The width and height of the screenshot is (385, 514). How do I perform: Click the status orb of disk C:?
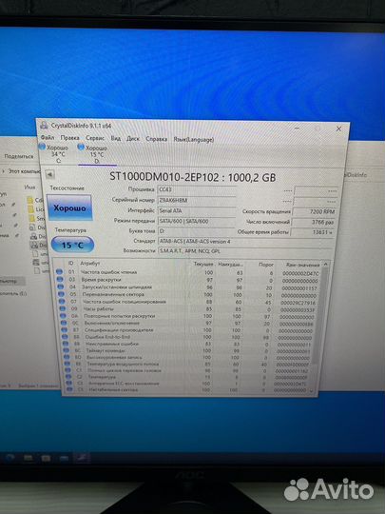[x=42, y=147]
